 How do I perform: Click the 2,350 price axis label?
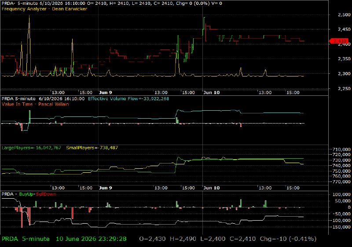pyautogui.click(x=344, y=59)
